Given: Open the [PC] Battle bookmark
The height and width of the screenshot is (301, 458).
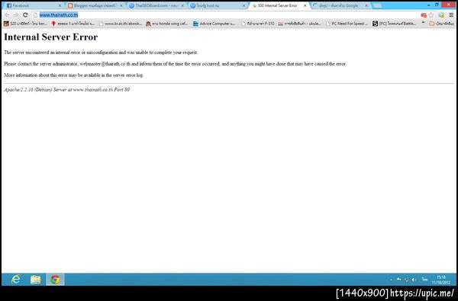Looking at the screenshot, I should [395, 24].
